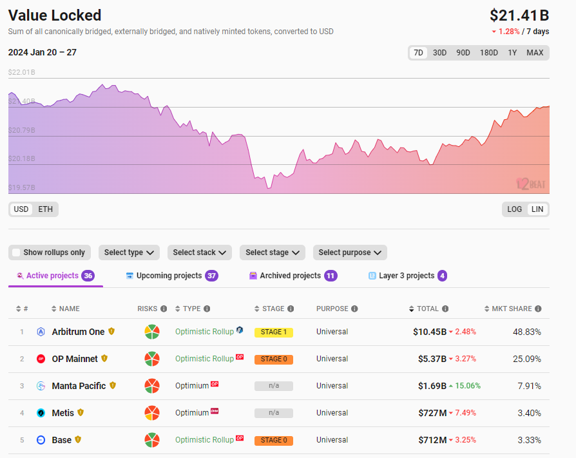Switch chart scale to LOG
Image resolution: width=576 pixels, height=458 pixels.
515,209
